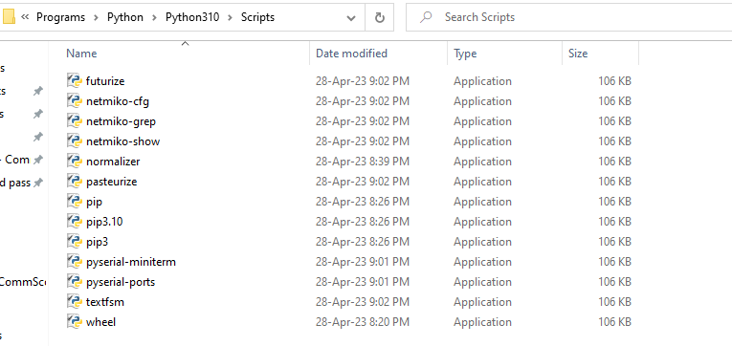The height and width of the screenshot is (346, 732).
Task: Select the pasteurize file name
Action: pyautogui.click(x=112, y=182)
